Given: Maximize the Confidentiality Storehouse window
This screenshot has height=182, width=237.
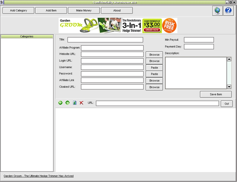Looking at the screenshot, I should [x=230, y=2].
